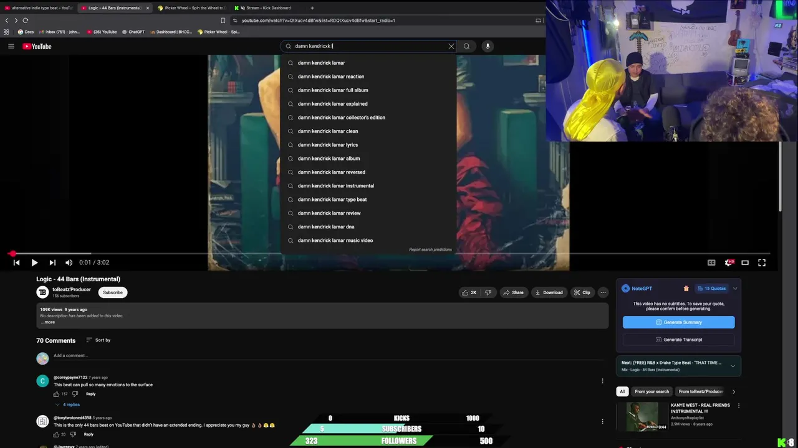
Task: Play the video
Action: [34, 263]
